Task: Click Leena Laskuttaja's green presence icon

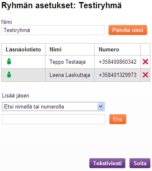Action: [9, 74]
